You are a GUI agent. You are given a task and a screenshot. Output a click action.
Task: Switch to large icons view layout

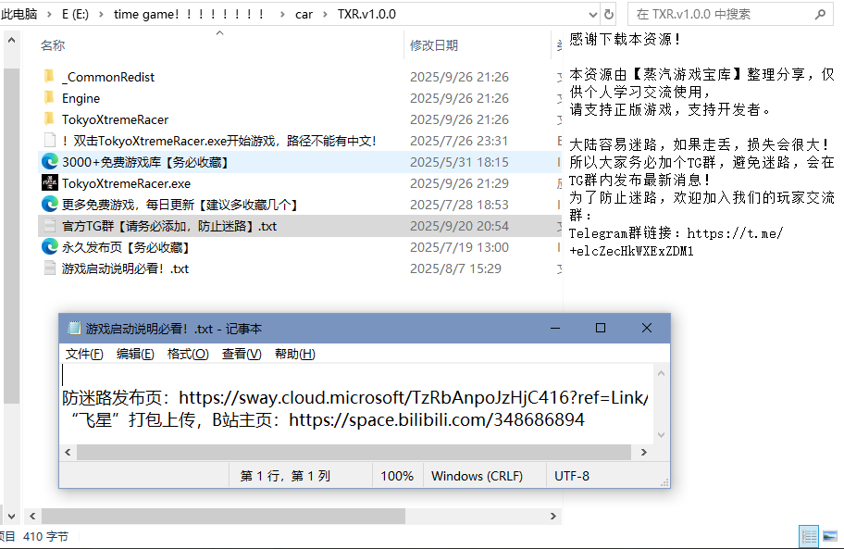coord(829,536)
